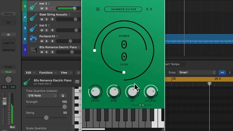The height and width of the screenshot is (131, 233).
Task: Click the Inst 5 guitar track icon
Action: click(33, 28)
